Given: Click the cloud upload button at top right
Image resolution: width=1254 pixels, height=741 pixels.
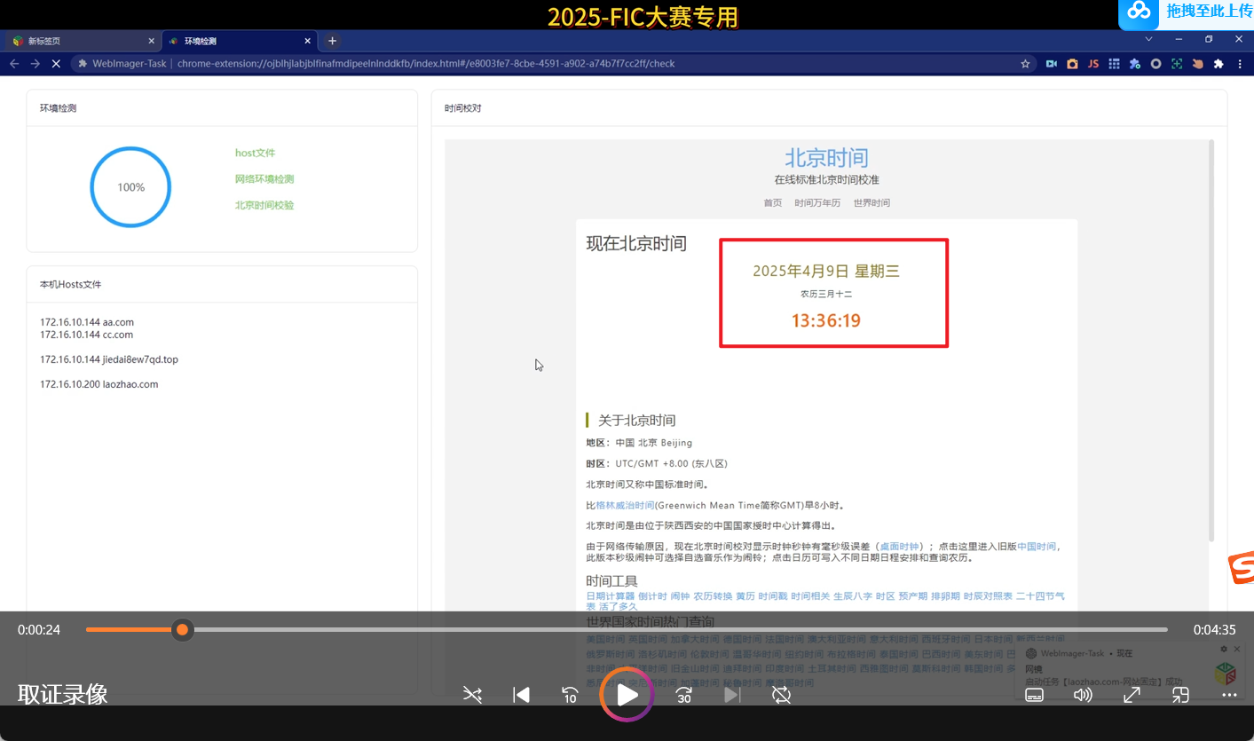Looking at the screenshot, I should pyautogui.click(x=1140, y=11).
